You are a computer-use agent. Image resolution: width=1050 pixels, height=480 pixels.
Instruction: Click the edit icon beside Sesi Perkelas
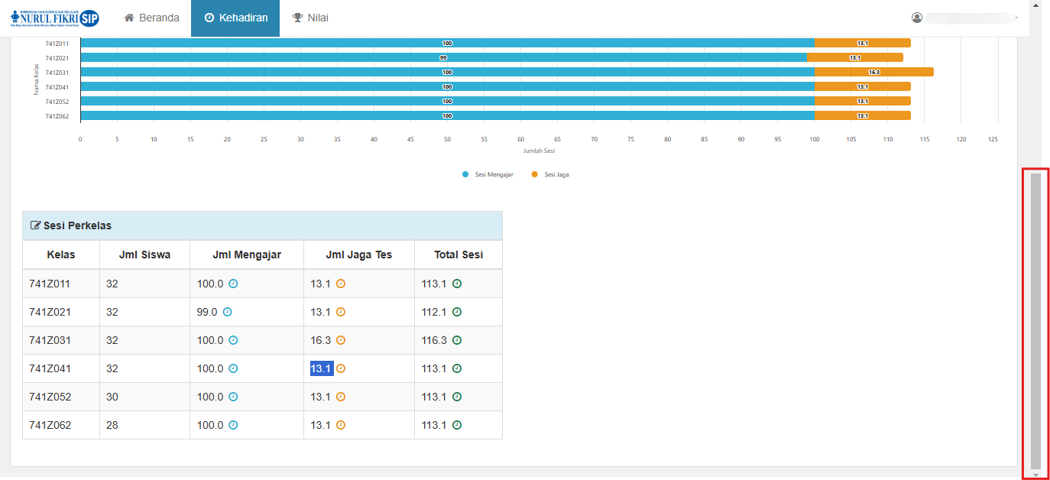click(x=35, y=226)
